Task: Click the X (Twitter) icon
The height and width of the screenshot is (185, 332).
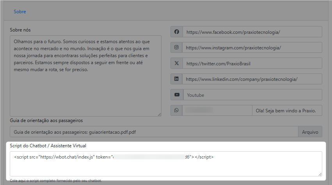Action: pos(177,63)
